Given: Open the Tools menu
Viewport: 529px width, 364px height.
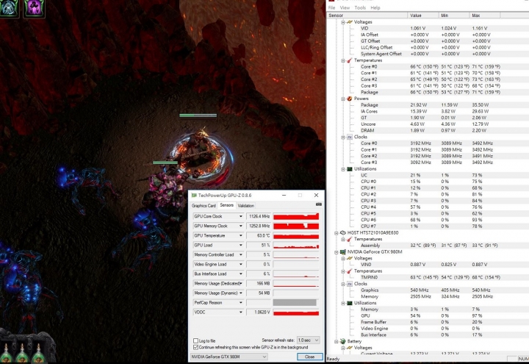Looking at the screenshot, I should point(360,7).
